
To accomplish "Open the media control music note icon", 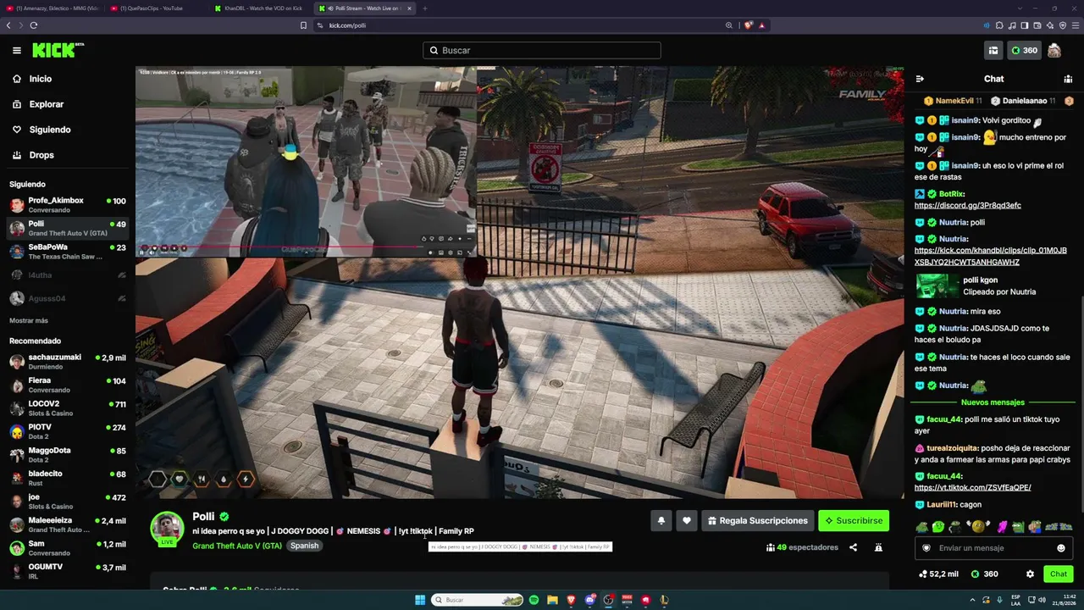I will click(1012, 25).
